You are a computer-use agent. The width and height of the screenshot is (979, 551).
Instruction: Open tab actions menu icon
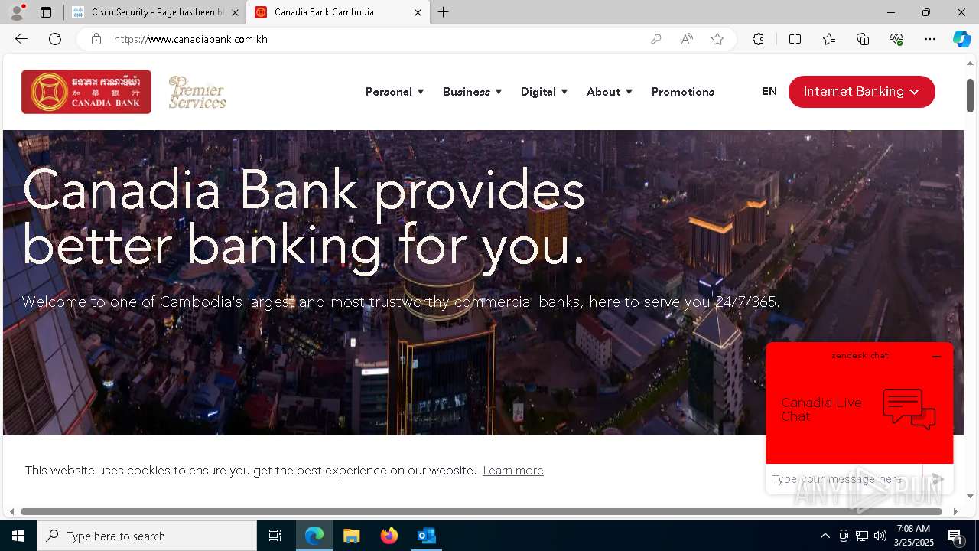click(x=46, y=12)
